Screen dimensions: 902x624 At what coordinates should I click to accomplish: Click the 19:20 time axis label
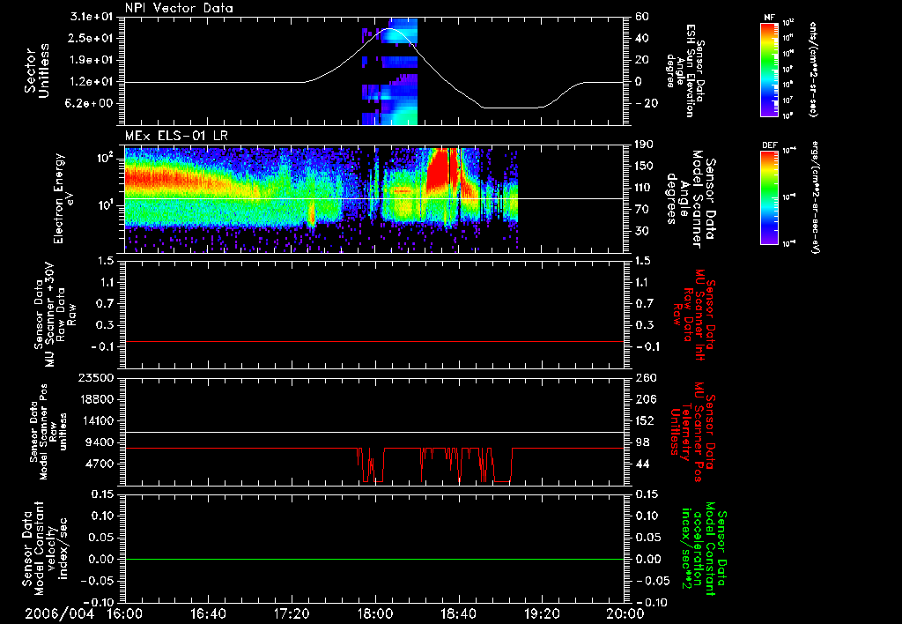click(x=543, y=613)
